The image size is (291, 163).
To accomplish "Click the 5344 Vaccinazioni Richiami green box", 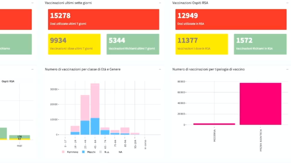I will point(133,44).
